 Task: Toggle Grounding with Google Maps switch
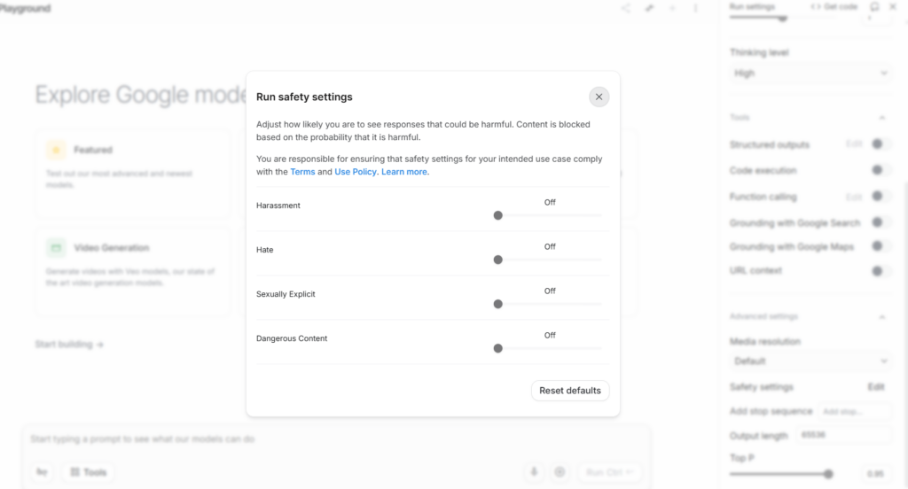click(880, 246)
